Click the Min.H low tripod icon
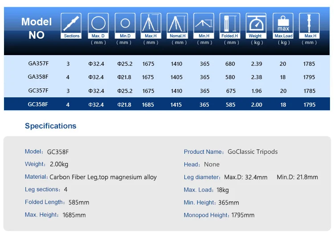Screen dimensions: 334x236 tap(204, 26)
